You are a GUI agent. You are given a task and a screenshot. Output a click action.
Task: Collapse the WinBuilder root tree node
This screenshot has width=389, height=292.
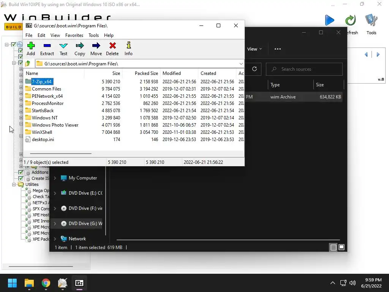pos(6,45)
